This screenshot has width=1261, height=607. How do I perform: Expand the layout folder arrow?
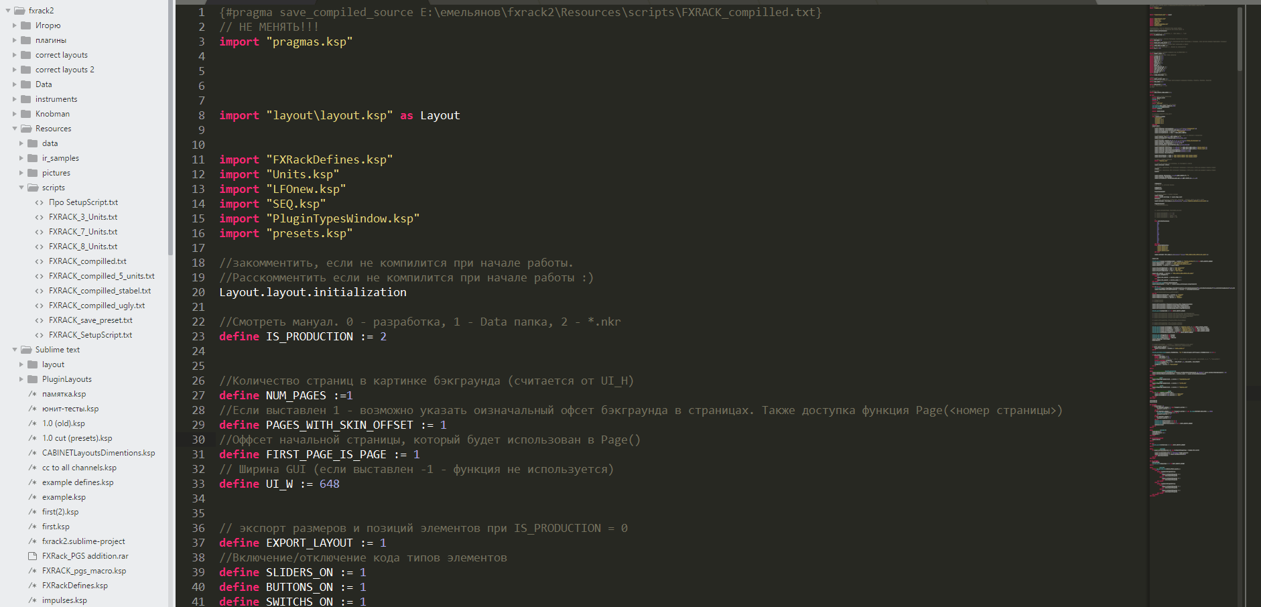pos(21,364)
